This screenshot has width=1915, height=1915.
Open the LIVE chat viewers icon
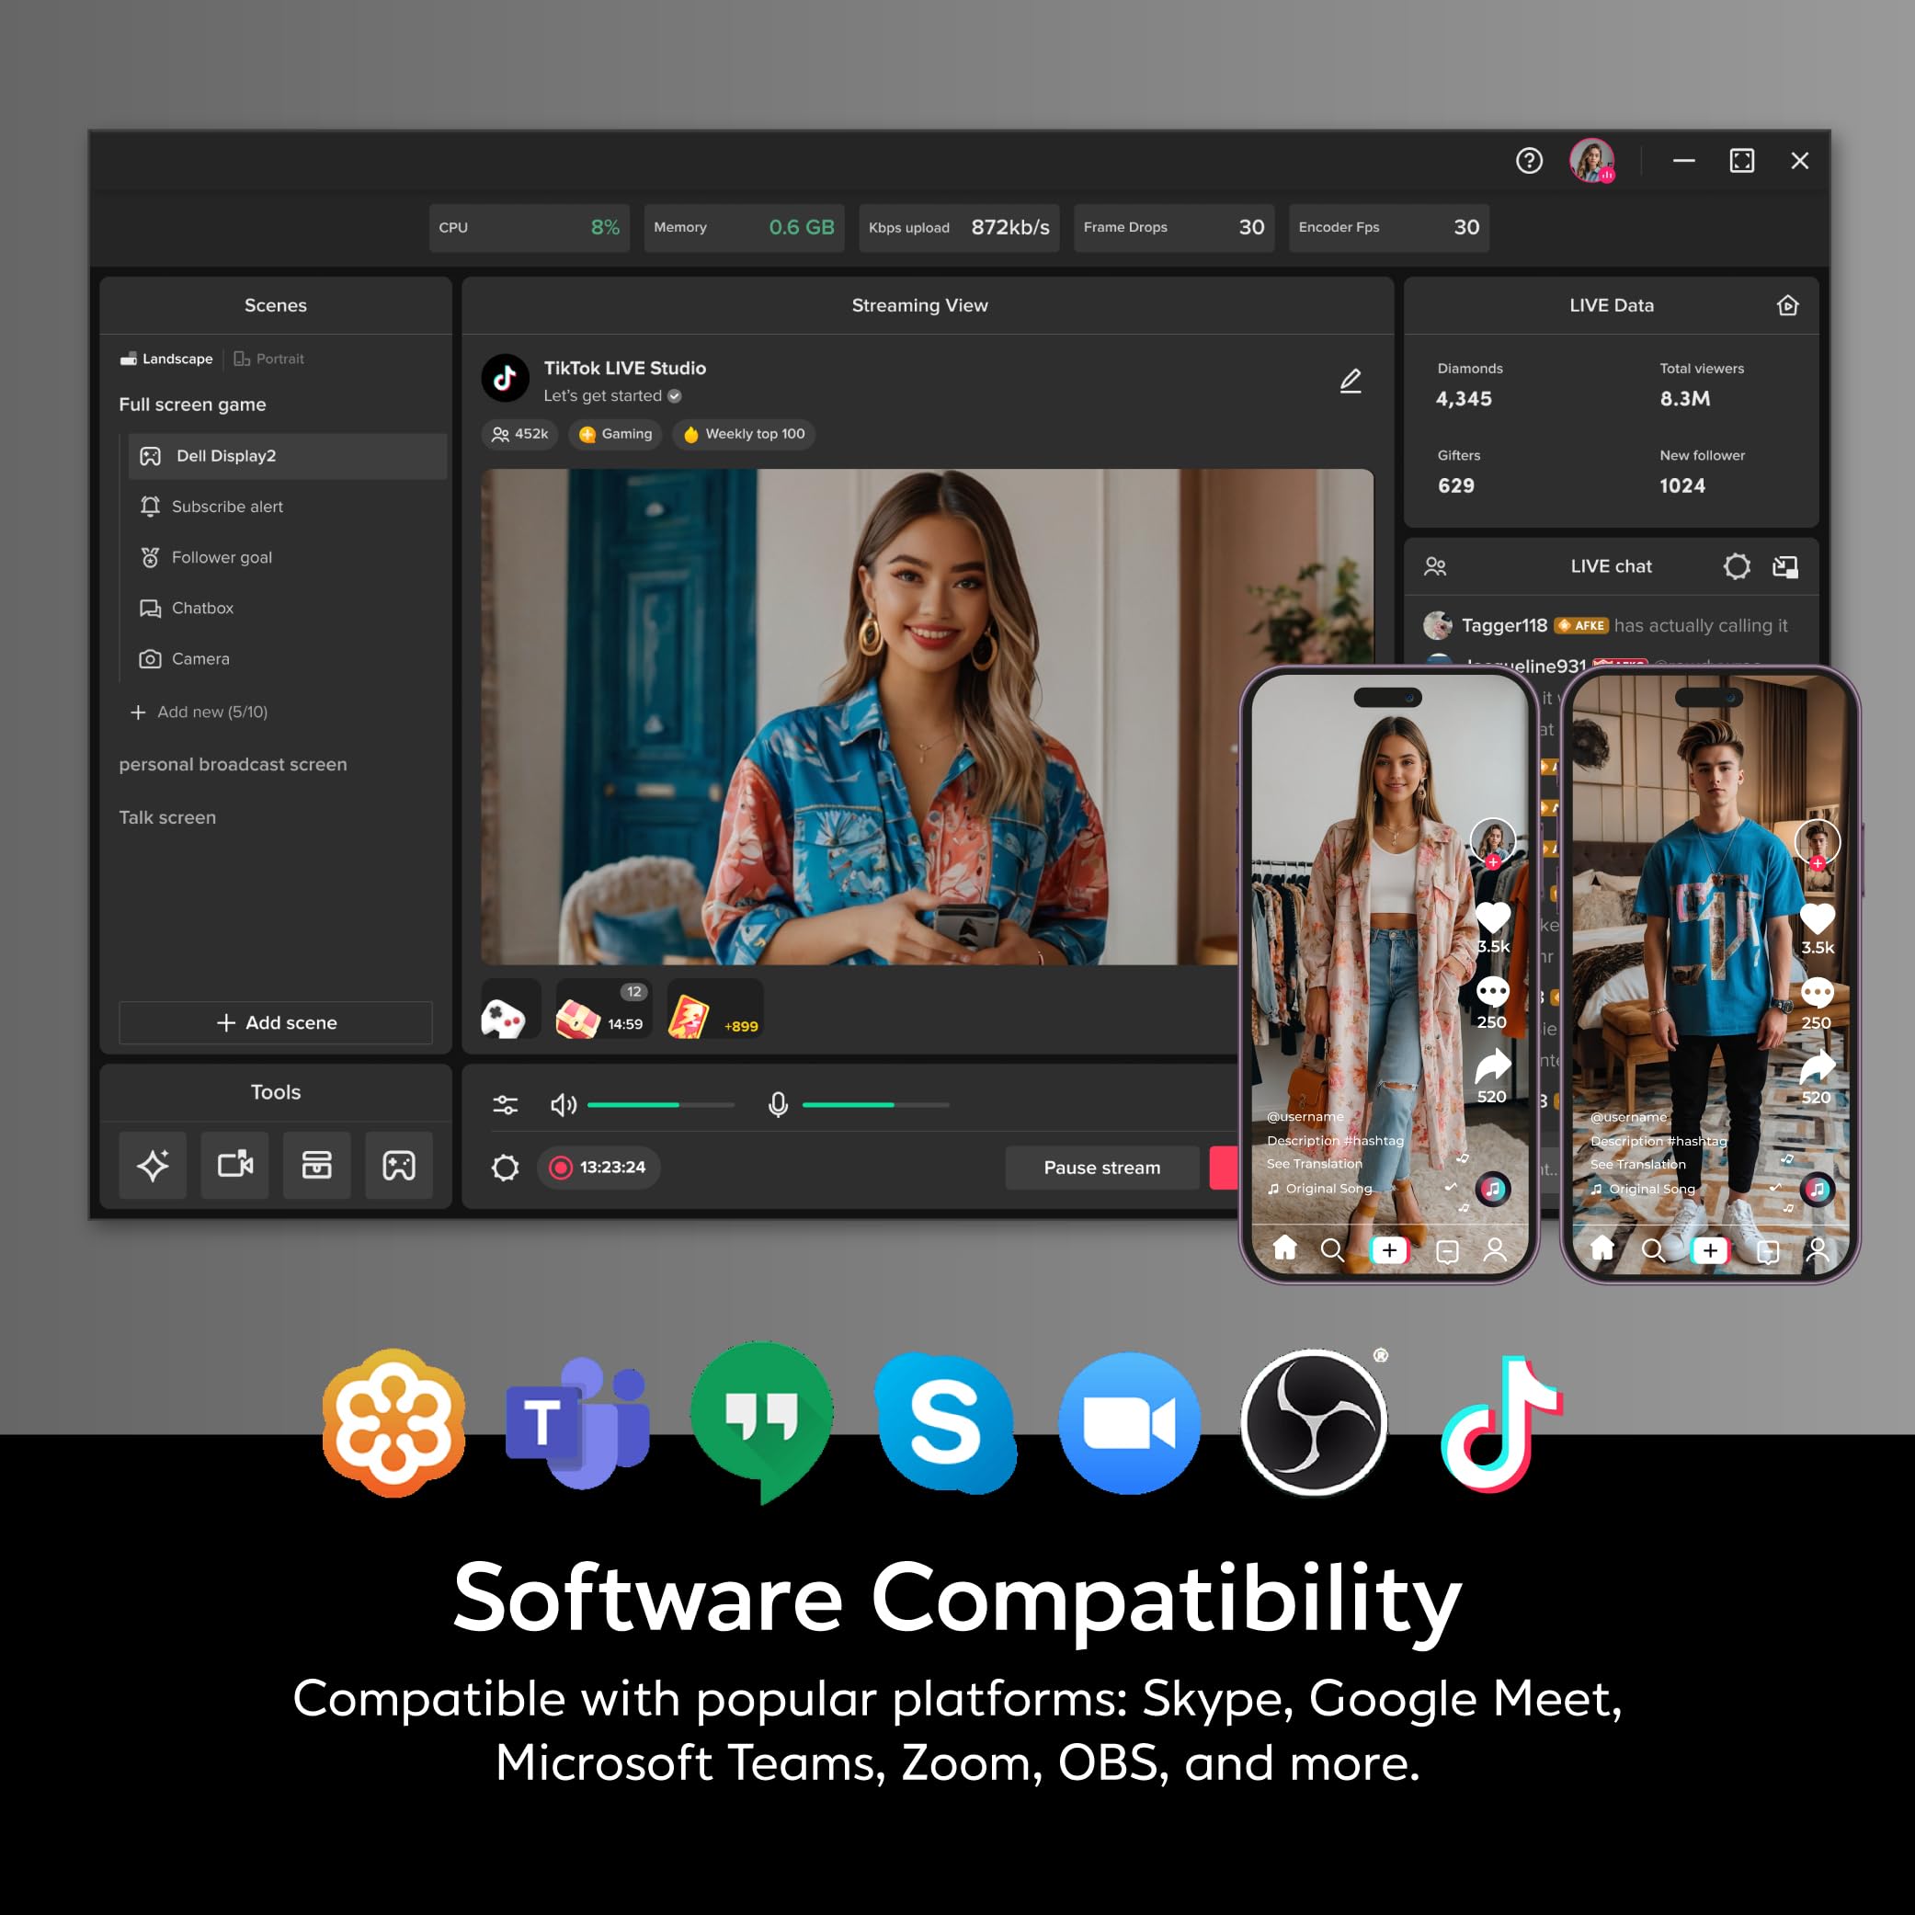pos(1435,566)
